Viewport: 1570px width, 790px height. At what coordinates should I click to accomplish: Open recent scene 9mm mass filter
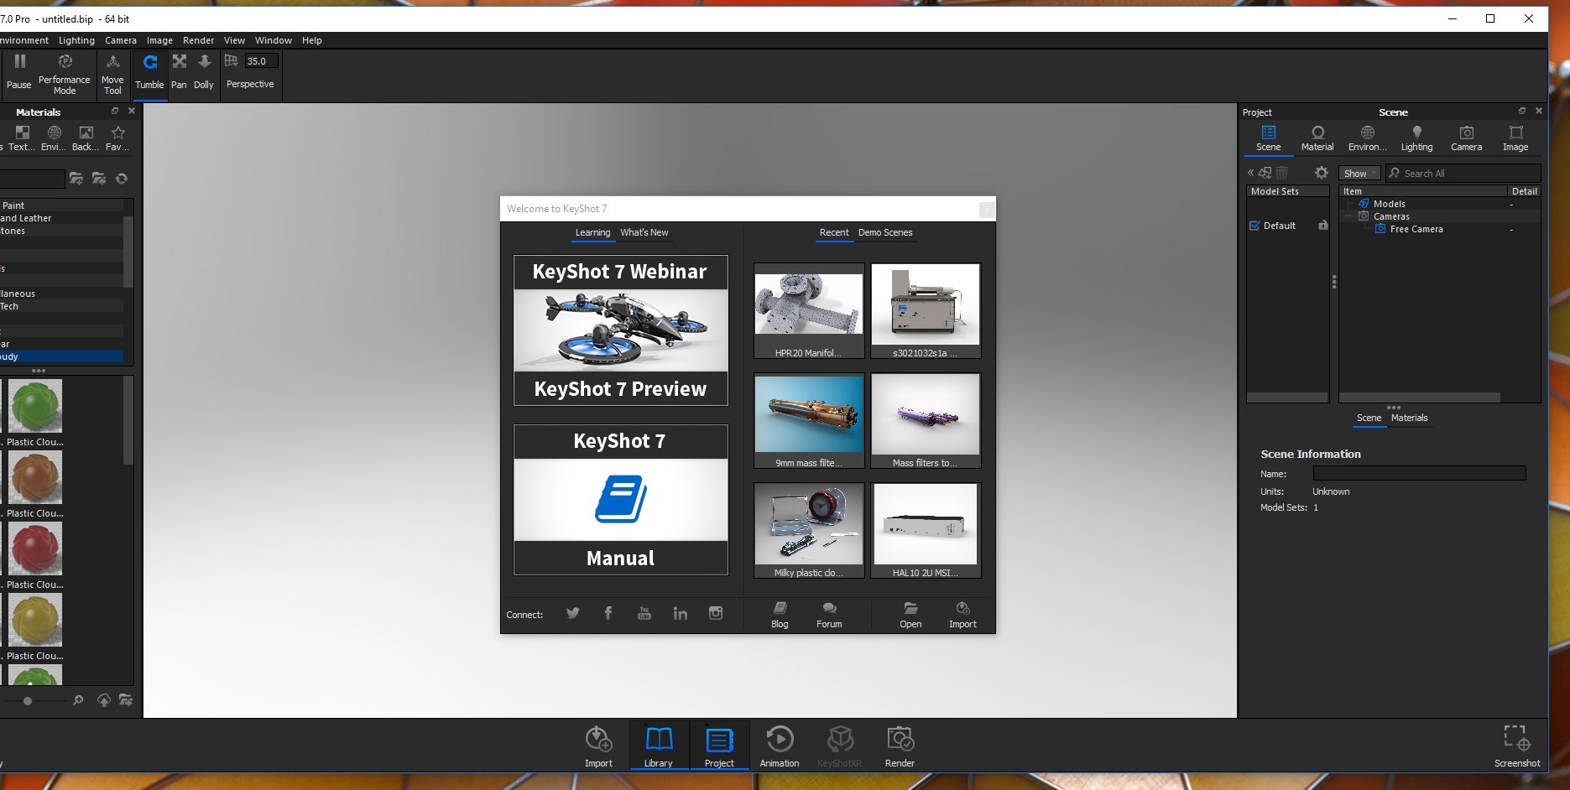point(809,421)
